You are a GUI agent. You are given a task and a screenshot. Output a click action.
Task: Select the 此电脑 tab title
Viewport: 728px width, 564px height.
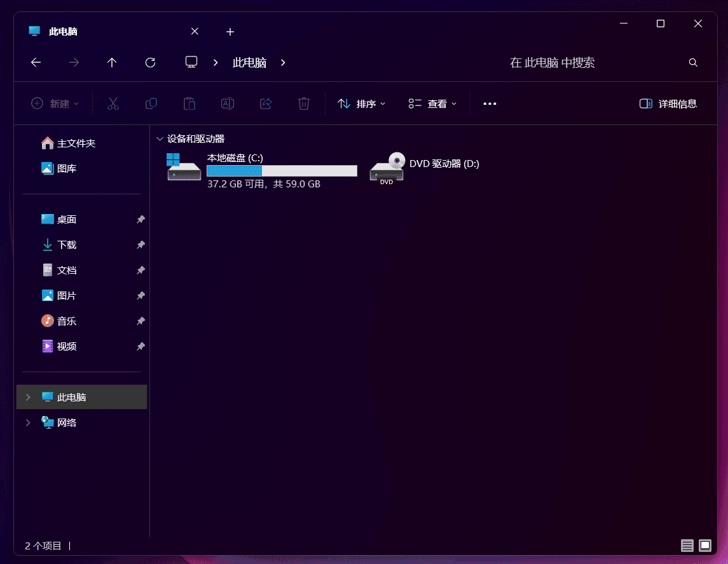pos(63,32)
